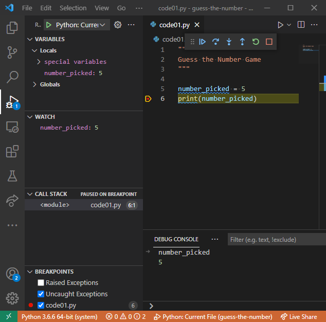Open the Selection menu
326x322 pixels.
pyautogui.click(x=73, y=8)
